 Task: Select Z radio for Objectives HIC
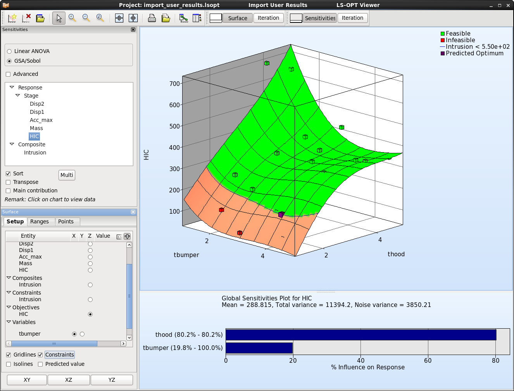(90, 314)
